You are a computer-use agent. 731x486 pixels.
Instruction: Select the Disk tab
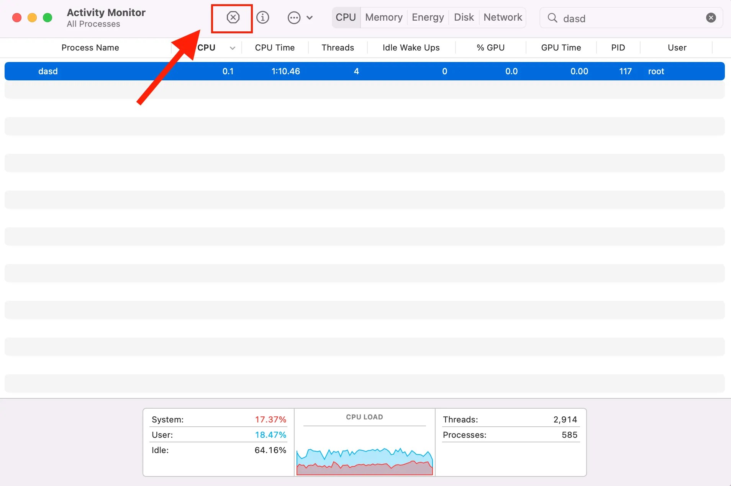(464, 18)
